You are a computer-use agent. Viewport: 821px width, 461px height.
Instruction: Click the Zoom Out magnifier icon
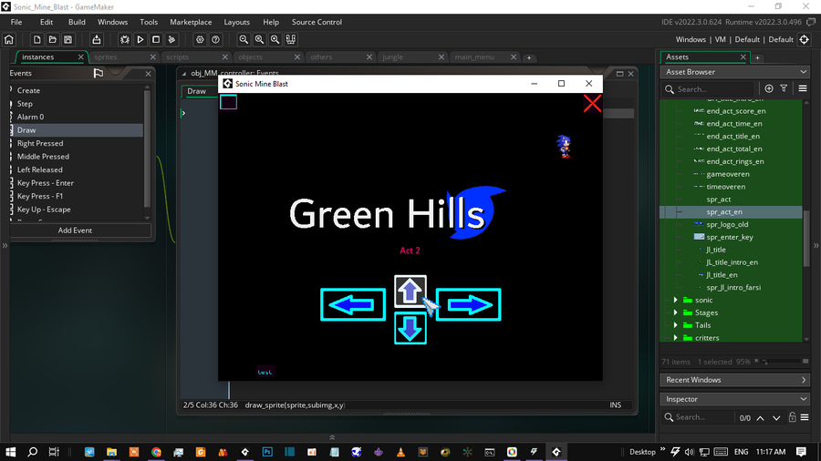click(244, 40)
